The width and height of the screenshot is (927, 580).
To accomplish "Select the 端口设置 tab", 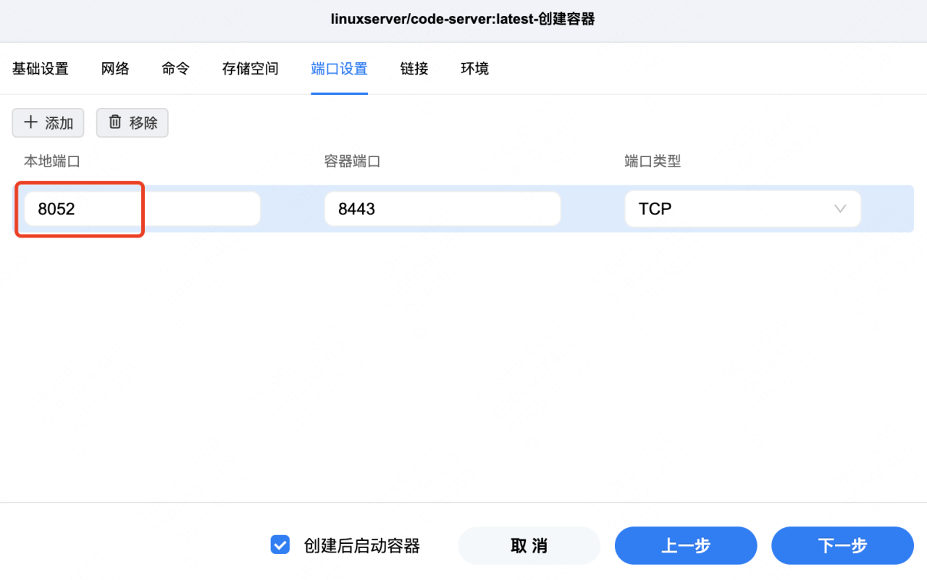I will point(339,68).
